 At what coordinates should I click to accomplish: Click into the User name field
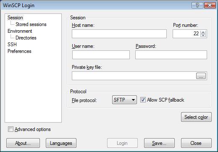[101, 55]
